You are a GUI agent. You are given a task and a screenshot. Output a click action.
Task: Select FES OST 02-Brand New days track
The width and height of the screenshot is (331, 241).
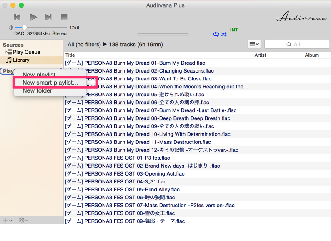coord(197,166)
